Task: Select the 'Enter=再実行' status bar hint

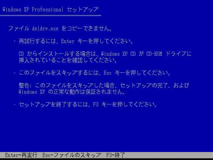Action: click(21, 155)
